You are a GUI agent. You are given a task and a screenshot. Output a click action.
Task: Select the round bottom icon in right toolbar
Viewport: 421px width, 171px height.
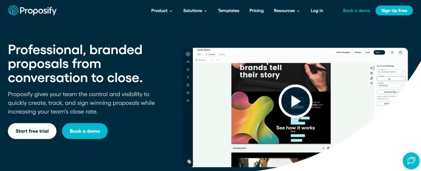372,83
